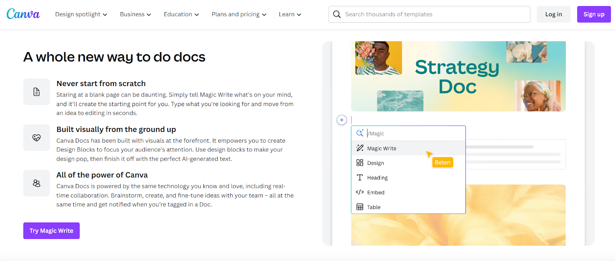Click the teal water texture thumbnail
This screenshot has width=615, height=261.
(x=400, y=101)
